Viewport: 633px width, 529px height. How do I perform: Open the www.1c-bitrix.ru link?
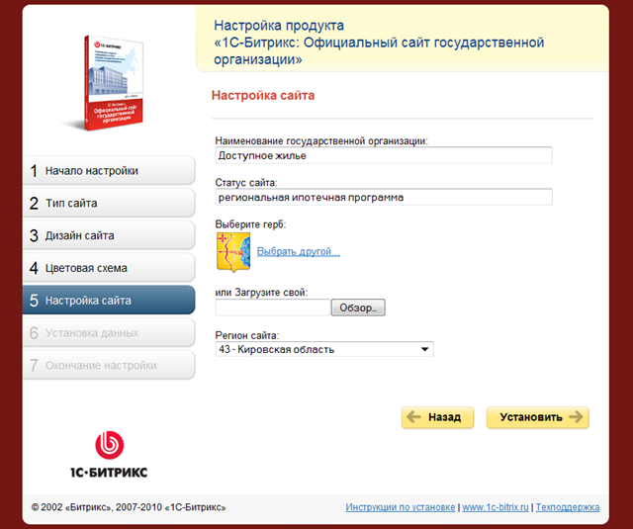coord(496,507)
